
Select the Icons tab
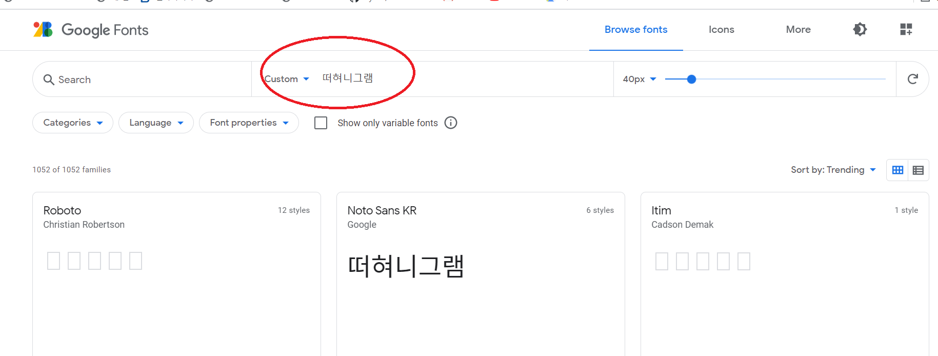pyautogui.click(x=721, y=29)
